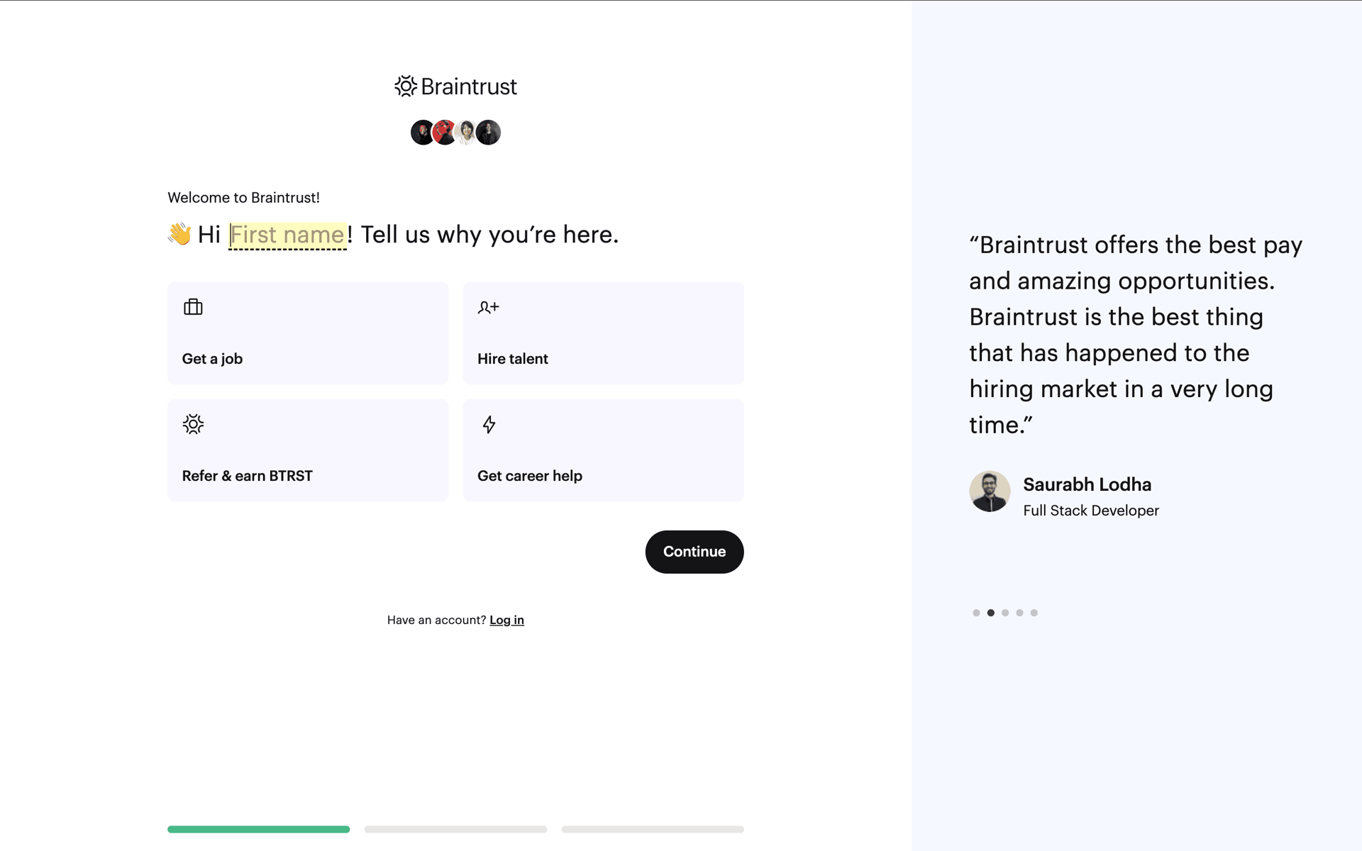Click the fourth dark member avatar

488,133
